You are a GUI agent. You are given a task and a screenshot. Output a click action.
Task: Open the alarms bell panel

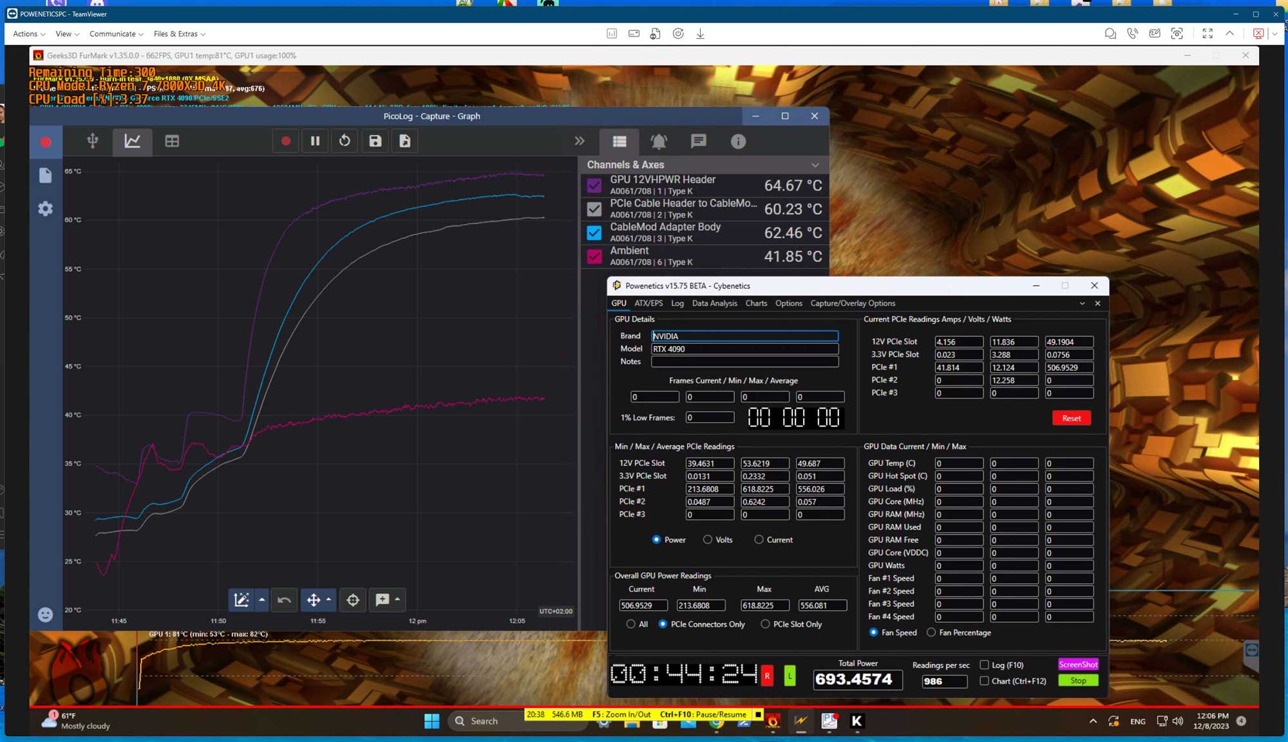click(659, 141)
